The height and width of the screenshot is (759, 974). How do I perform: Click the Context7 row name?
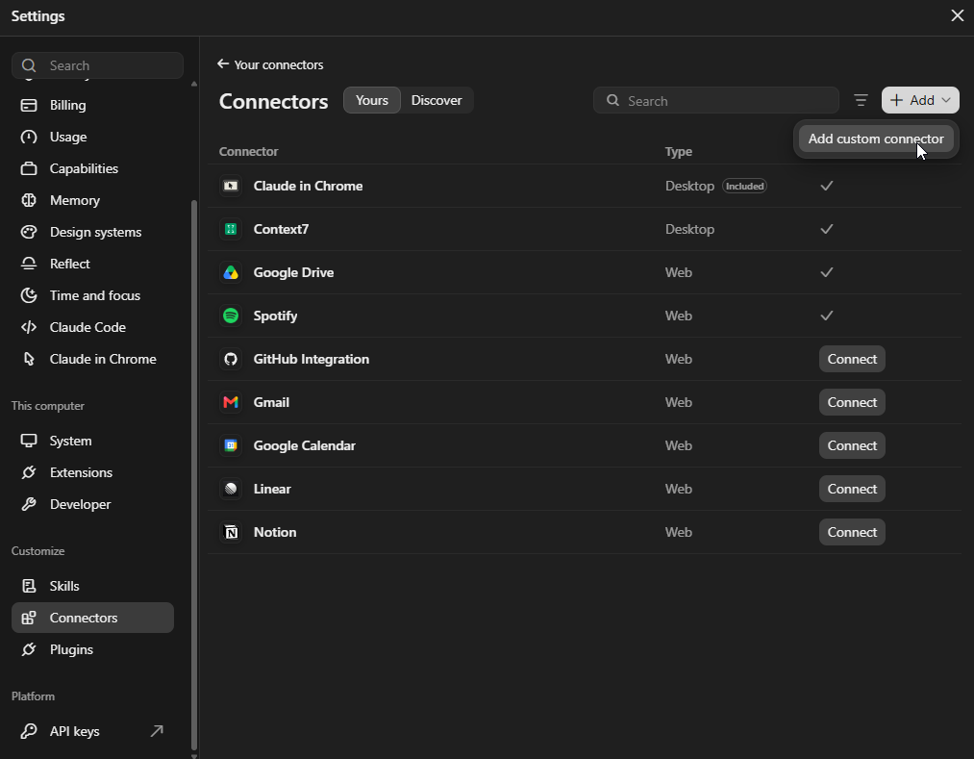tap(281, 229)
